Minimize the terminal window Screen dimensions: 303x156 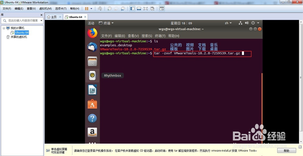[251, 29]
